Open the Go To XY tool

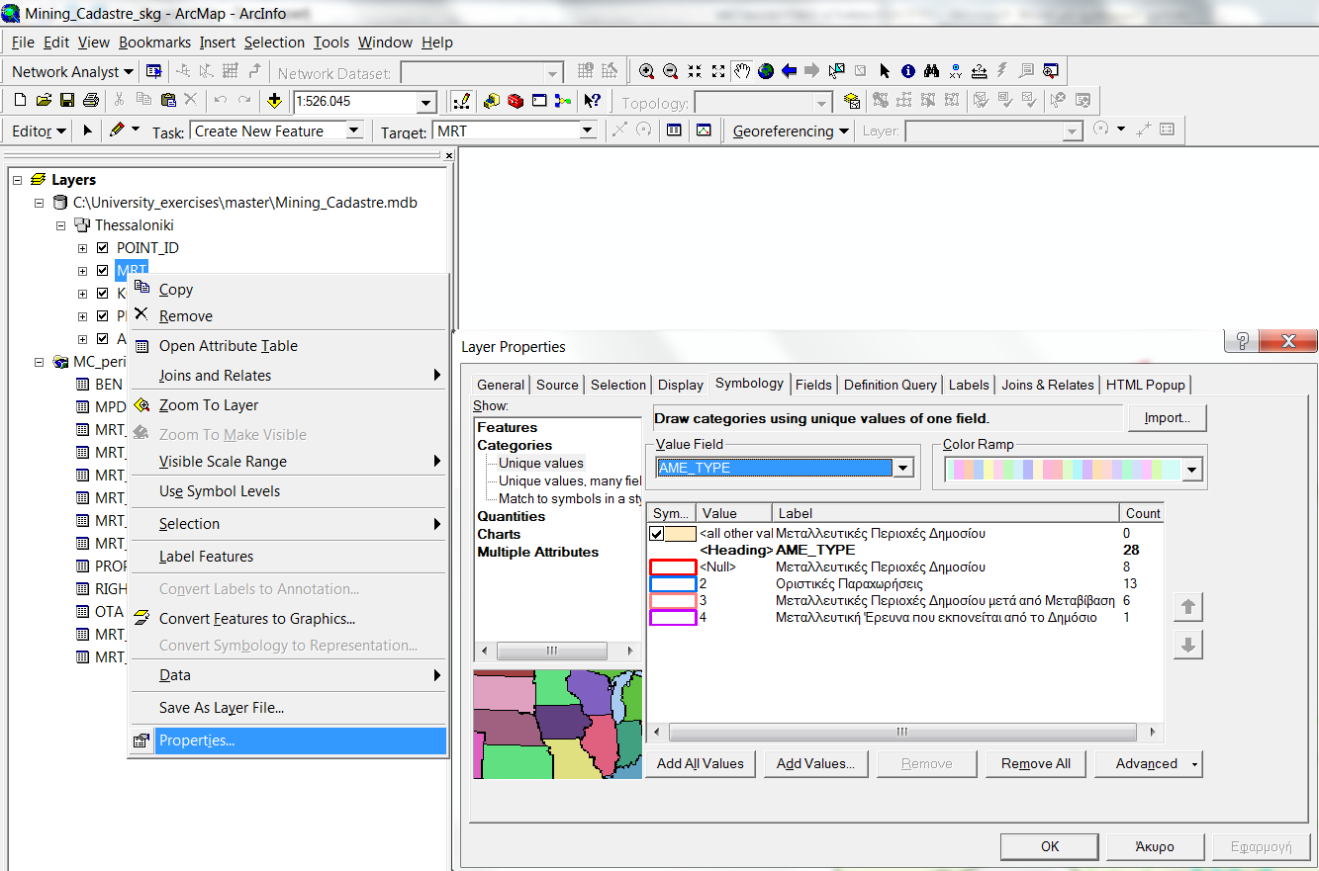click(956, 71)
